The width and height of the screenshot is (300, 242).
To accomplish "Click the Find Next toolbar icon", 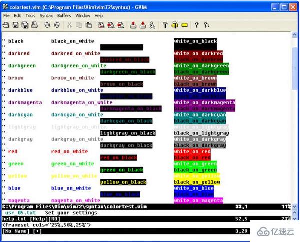I will click(x=111, y=25).
